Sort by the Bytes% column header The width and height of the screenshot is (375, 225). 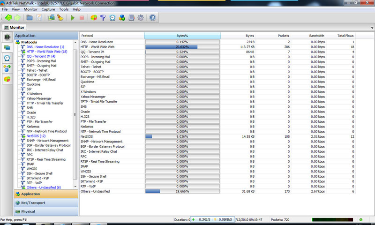click(182, 36)
